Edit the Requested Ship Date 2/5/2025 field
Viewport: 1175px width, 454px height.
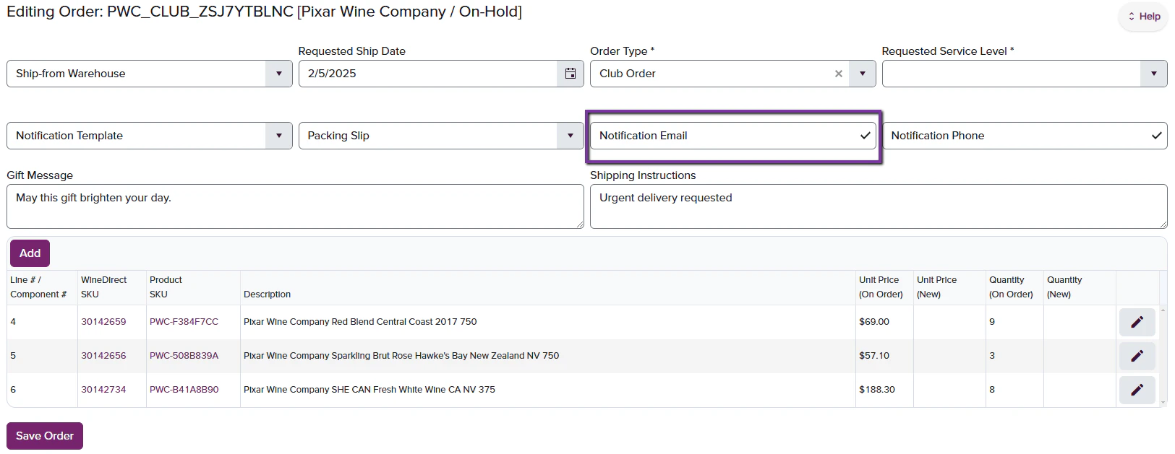coord(428,74)
